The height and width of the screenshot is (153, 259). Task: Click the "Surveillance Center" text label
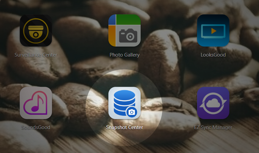[x=36, y=55]
